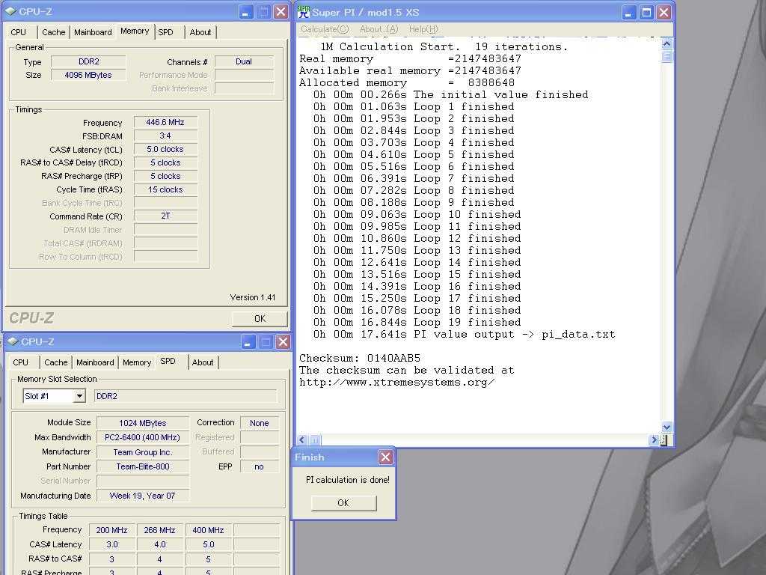Click the SPD slot type field showing DDR2
766x575 pixels.
186,396
